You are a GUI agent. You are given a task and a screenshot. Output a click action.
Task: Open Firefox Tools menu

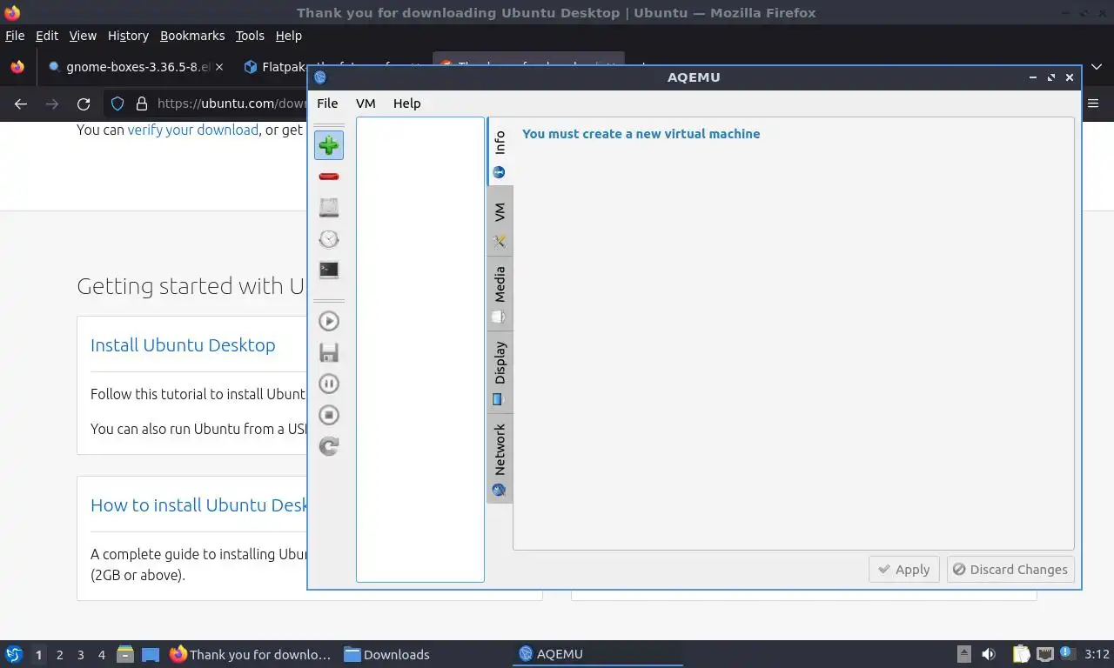[x=250, y=36]
